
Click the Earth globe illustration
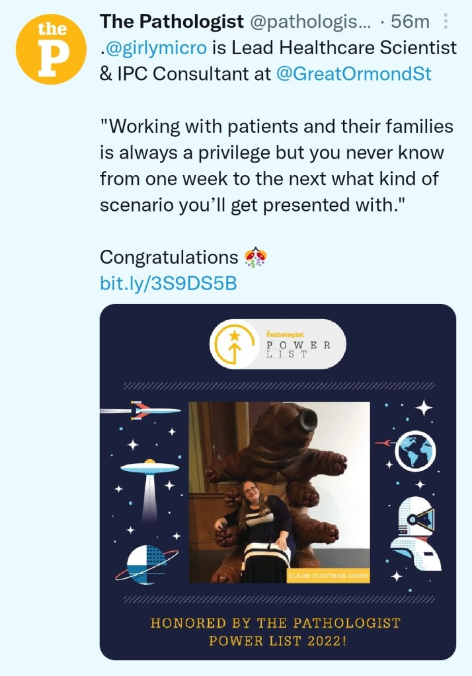(x=414, y=452)
